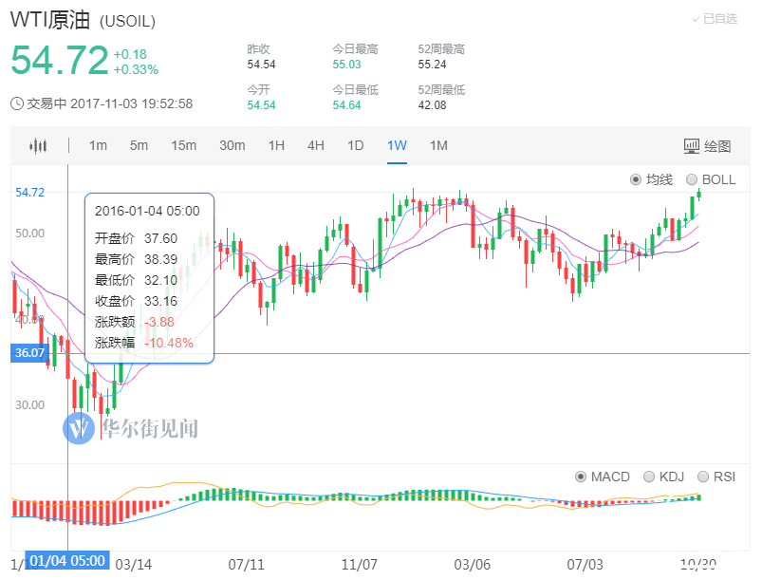Screen dimensions: 762x580
Task: Select the KDJ indicator radio button
Action: point(649,477)
